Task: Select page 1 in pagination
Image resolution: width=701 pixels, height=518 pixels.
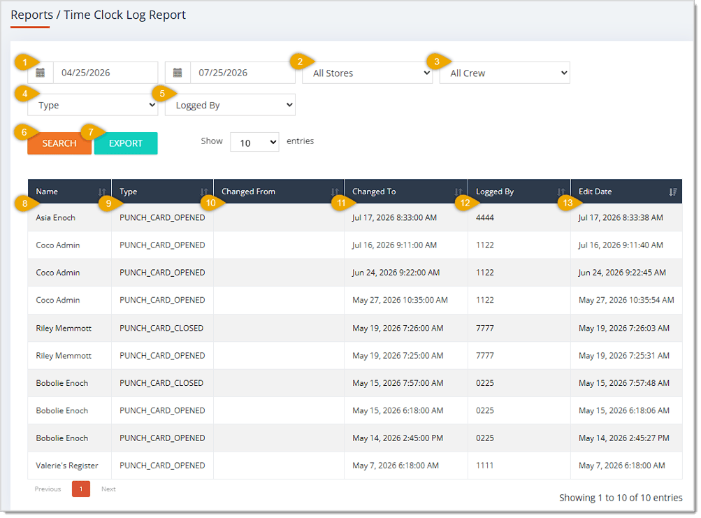Action: click(x=81, y=490)
